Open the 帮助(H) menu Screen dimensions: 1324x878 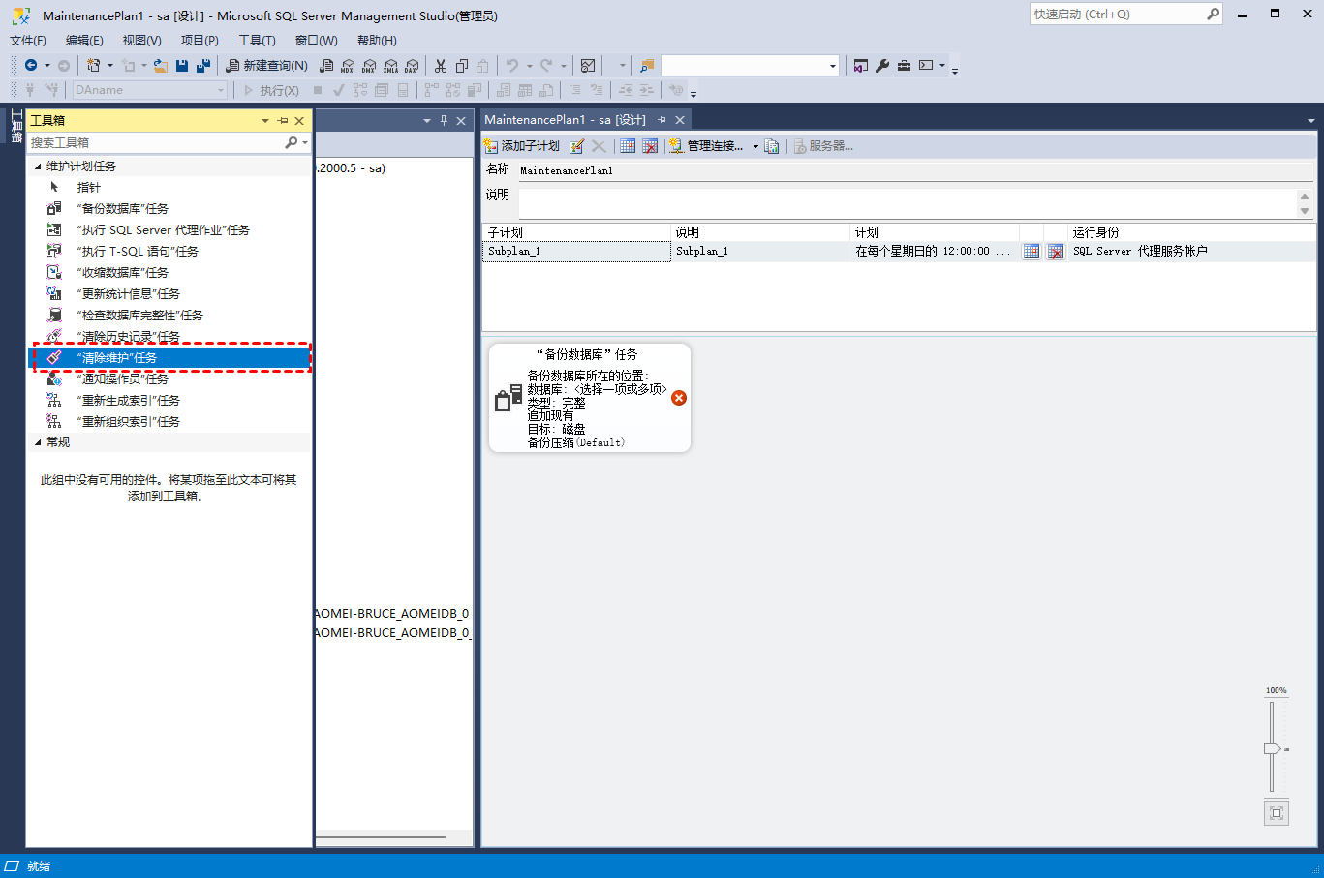point(377,41)
